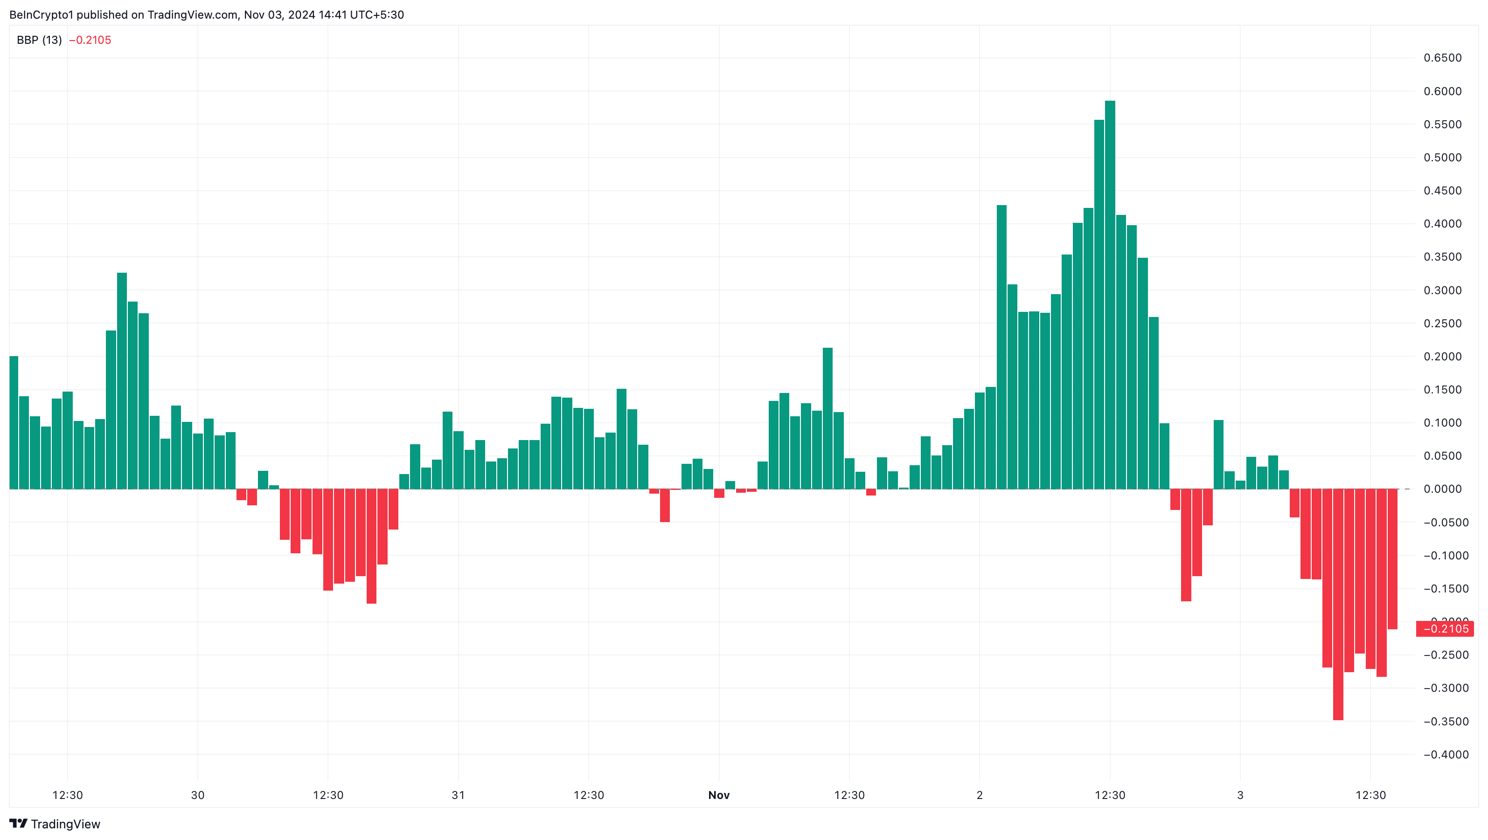Screen dimensions: 1488x840
Task: Click the red -0.2105 indicator value
Action: 90,40
